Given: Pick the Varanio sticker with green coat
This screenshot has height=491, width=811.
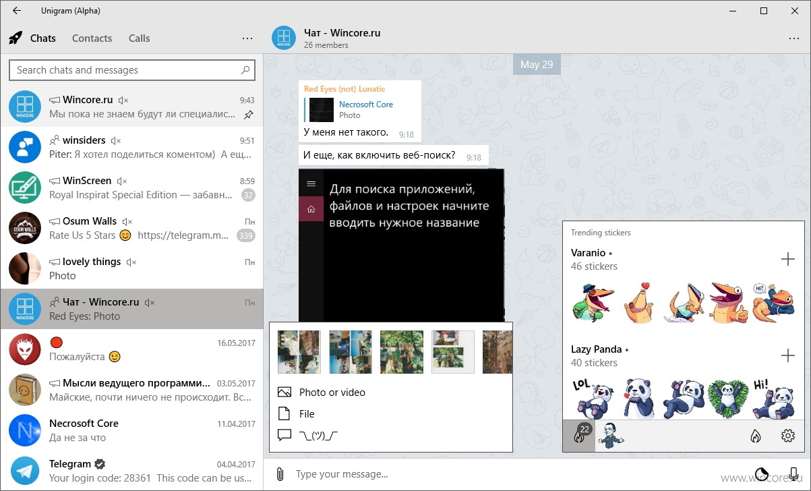Looking at the screenshot, I should (x=593, y=302).
